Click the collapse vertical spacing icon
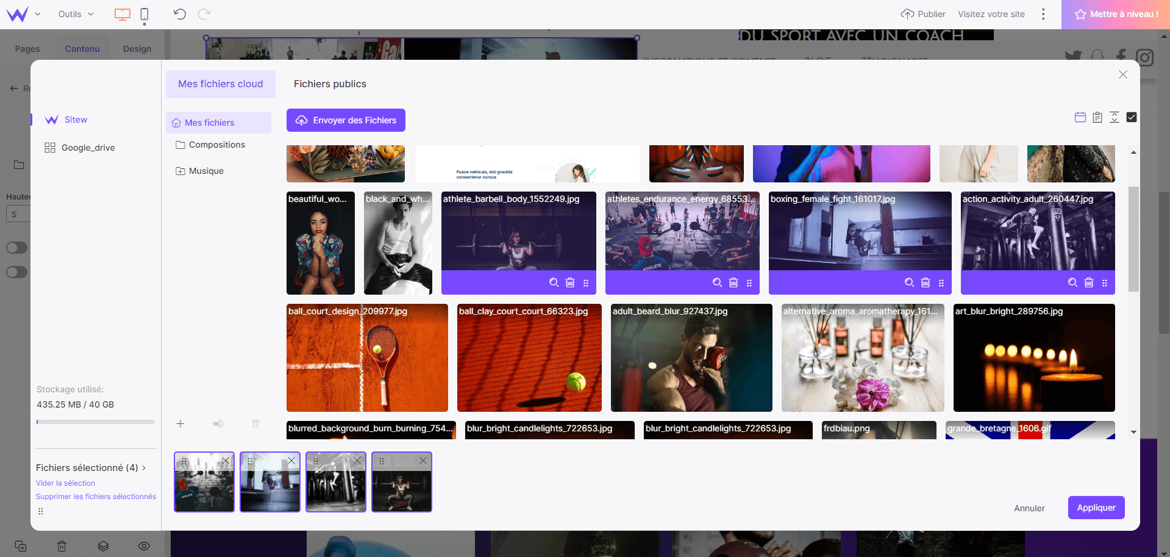The image size is (1170, 557). (x=1114, y=117)
